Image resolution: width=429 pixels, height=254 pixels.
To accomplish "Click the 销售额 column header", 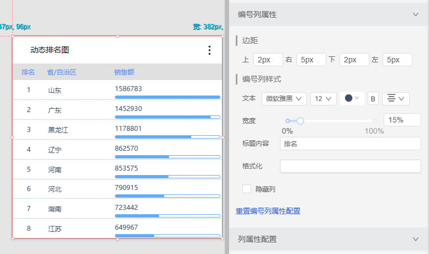I will pyautogui.click(x=124, y=72).
